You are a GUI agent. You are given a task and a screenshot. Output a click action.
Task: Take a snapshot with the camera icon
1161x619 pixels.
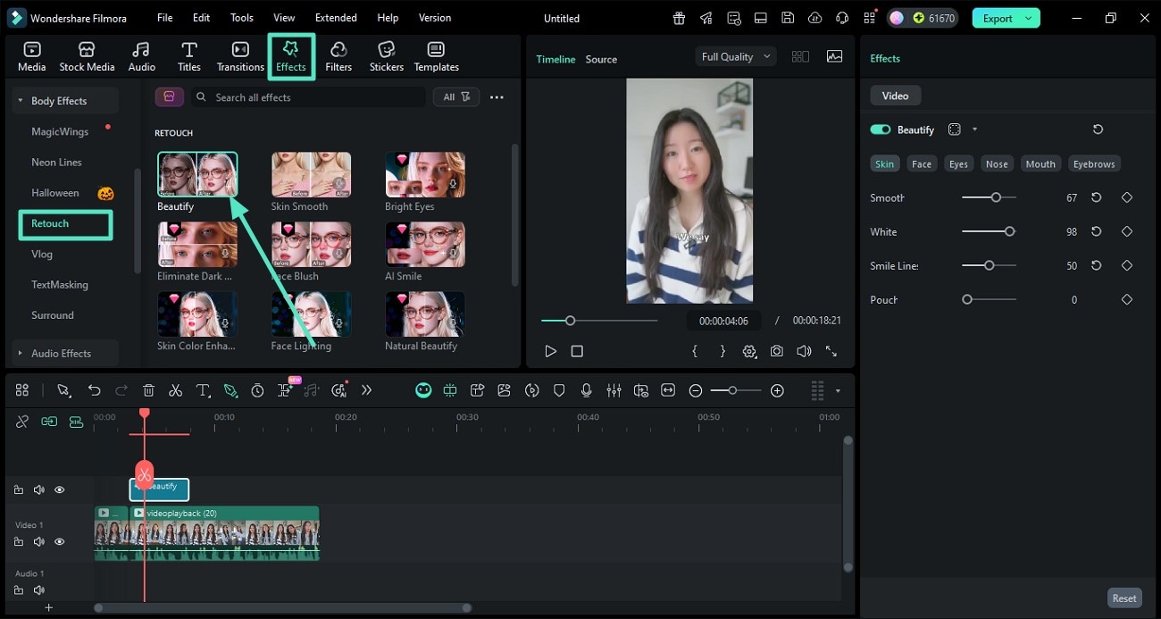[776, 351]
